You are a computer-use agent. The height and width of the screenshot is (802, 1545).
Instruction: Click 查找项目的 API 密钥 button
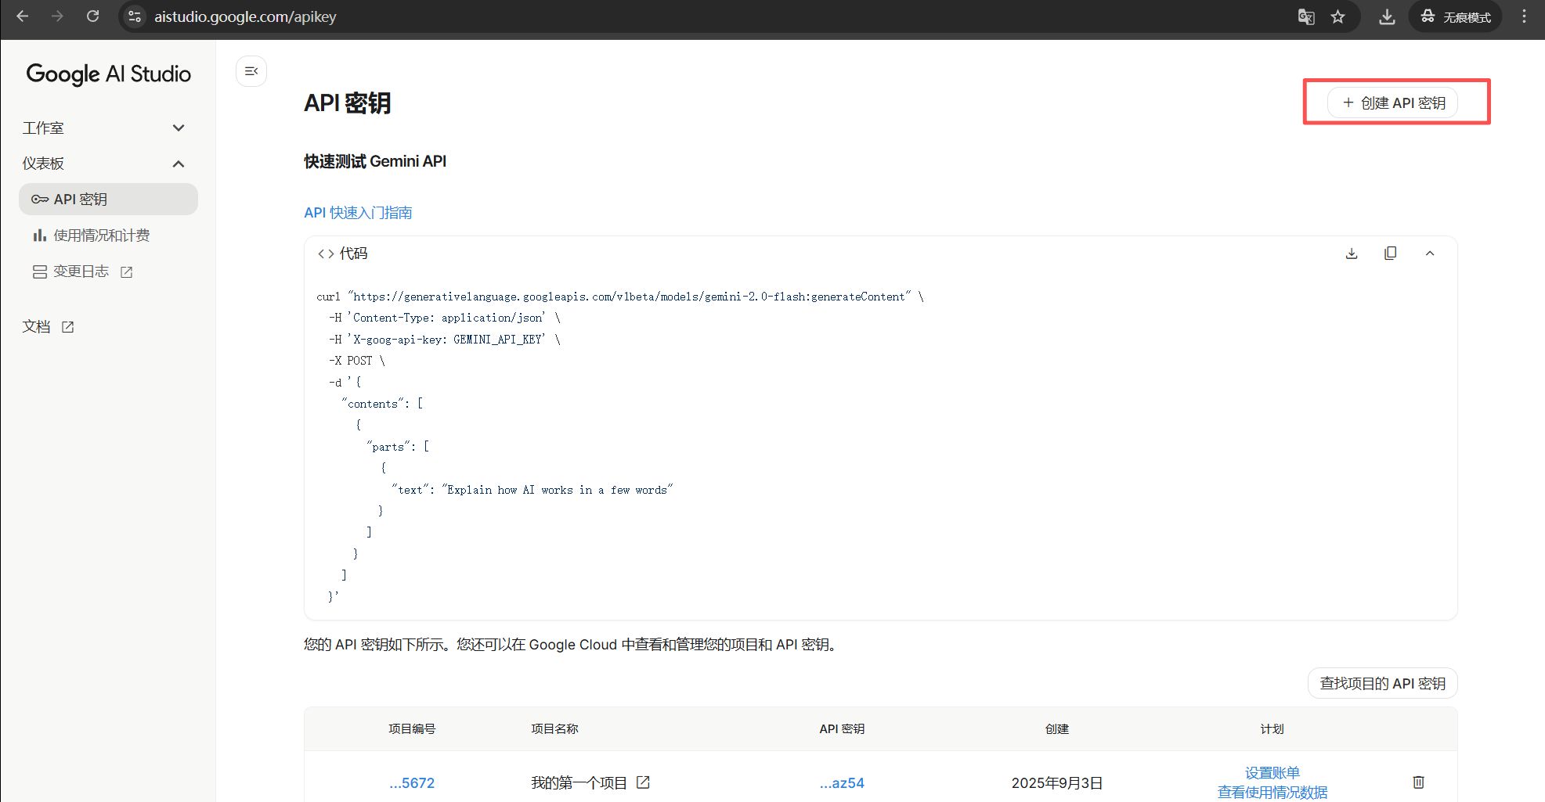1382,683
